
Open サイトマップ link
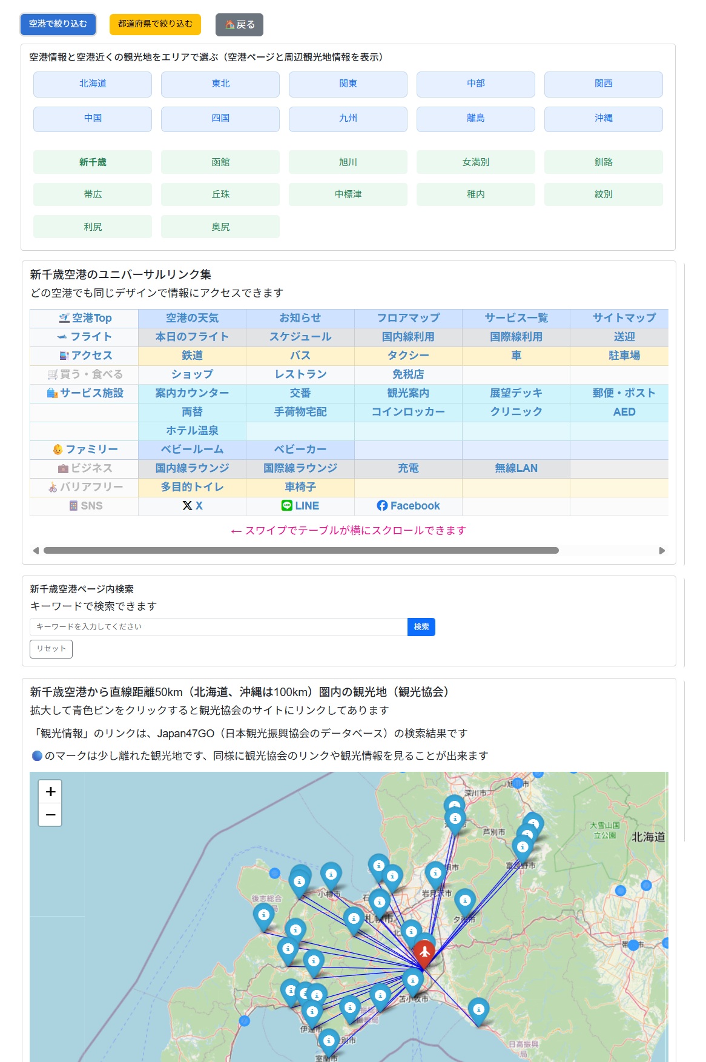pyautogui.click(x=624, y=318)
